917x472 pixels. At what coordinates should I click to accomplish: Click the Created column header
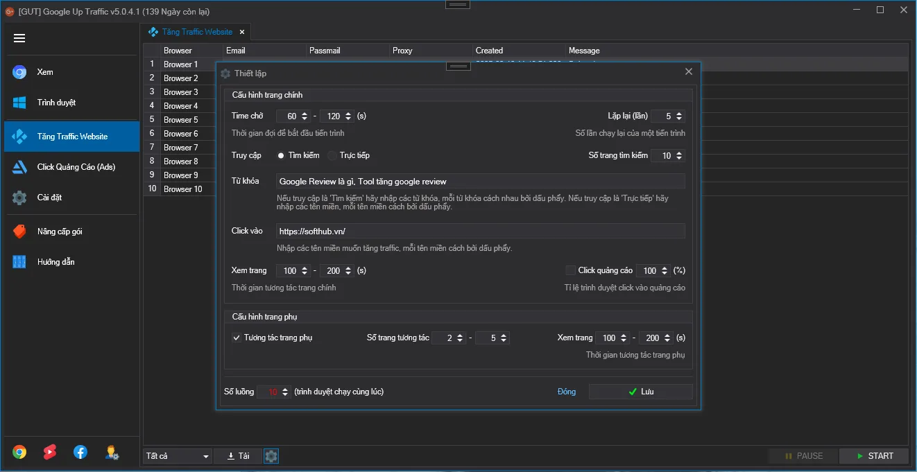pyautogui.click(x=520, y=51)
